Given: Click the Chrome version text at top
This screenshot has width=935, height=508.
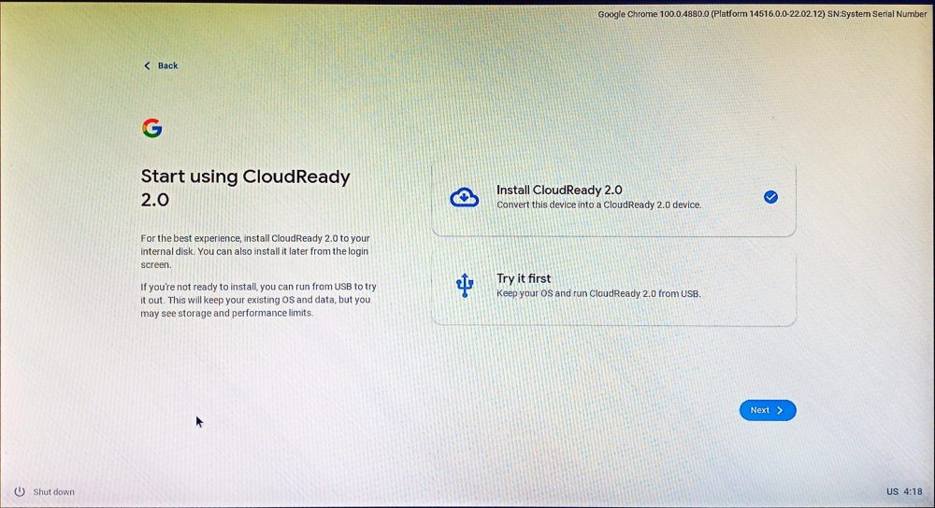Looking at the screenshot, I should (x=762, y=14).
